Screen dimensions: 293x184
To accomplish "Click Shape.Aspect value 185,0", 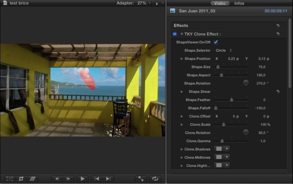I will point(261,75).
